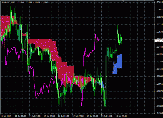Viewport: 163px width, 118px height.
Task: Click the 1.21680 price axis label
Action: point(159,106)
